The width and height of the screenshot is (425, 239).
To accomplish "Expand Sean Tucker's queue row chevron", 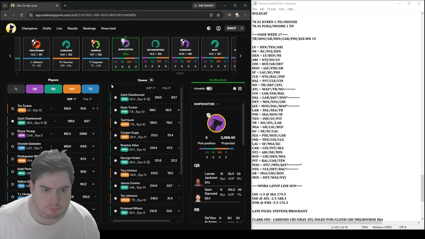I will click(x=179, y=110).
